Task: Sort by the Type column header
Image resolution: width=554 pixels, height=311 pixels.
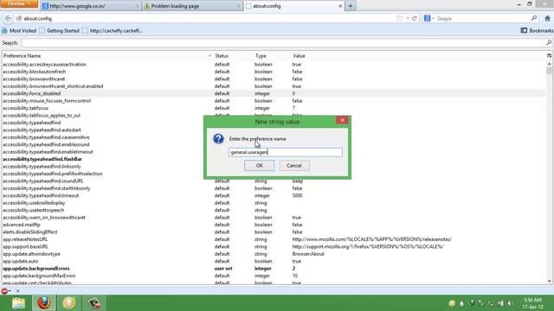Action: [272, 55]
